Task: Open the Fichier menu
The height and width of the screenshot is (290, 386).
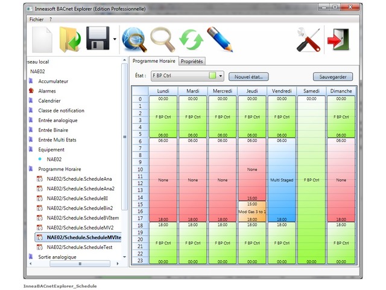Action: click(x=37, y=19)
